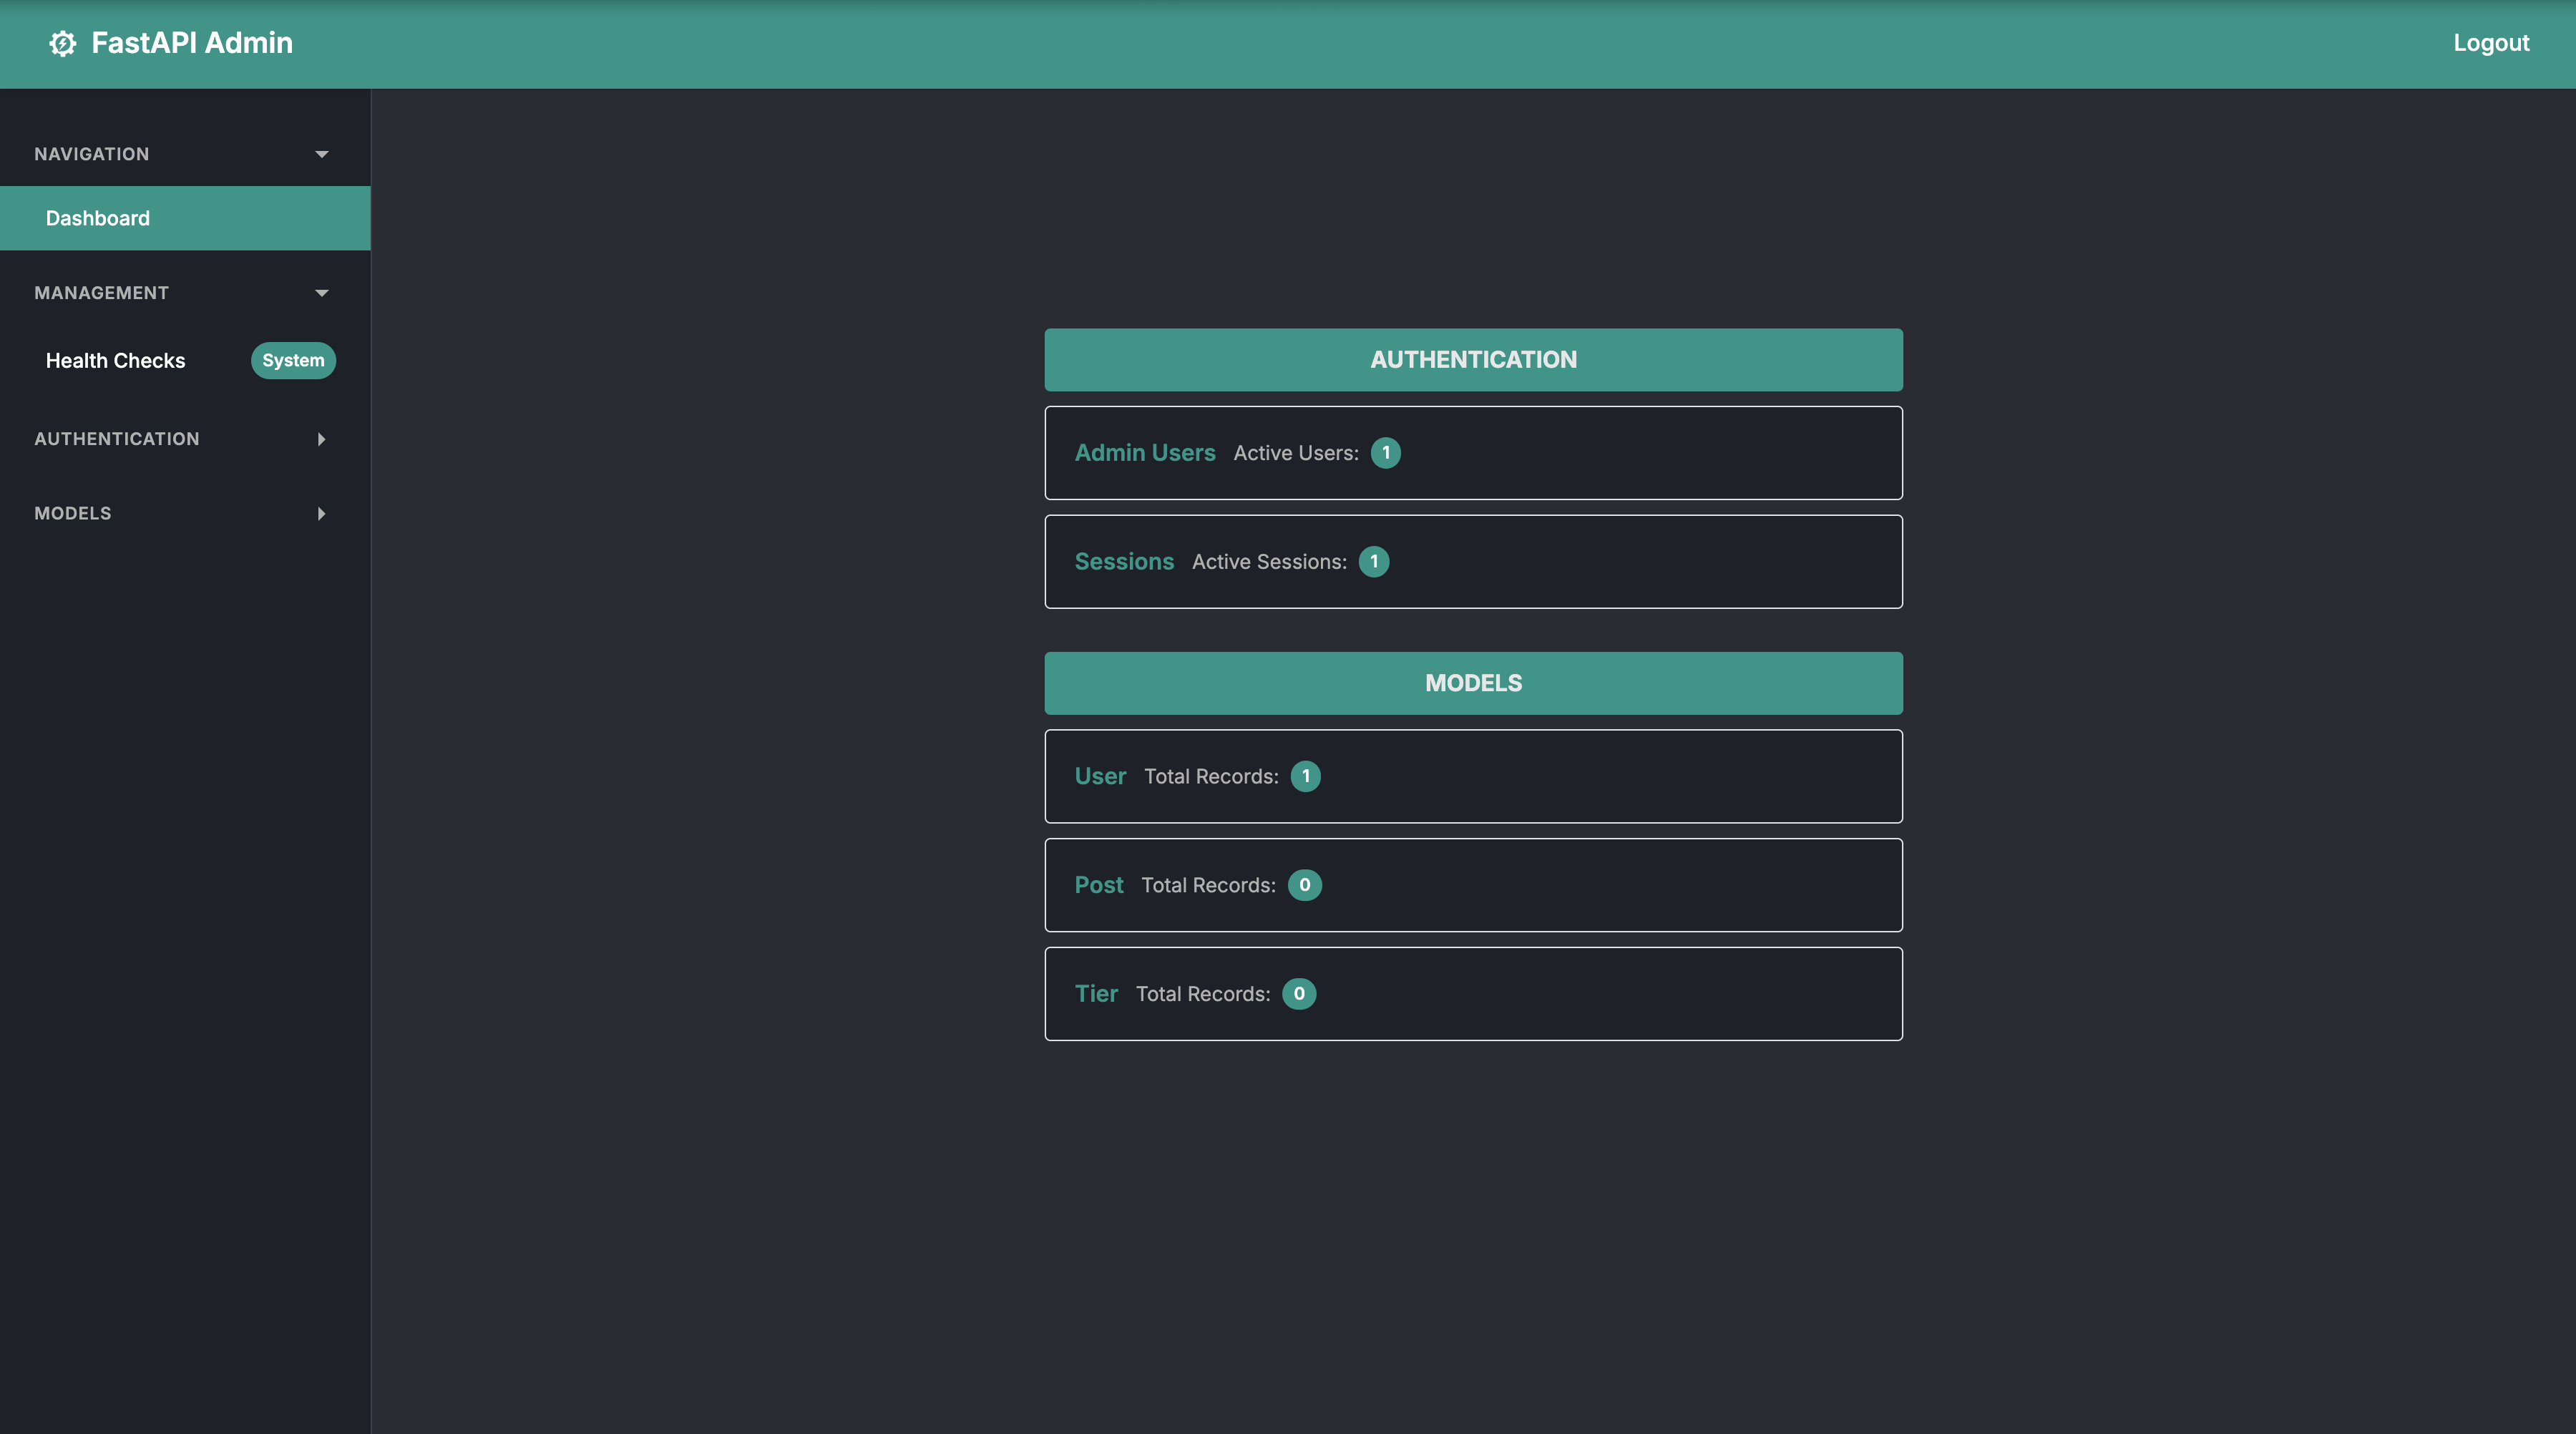This screenshot has height=1434, width=2576.
Task: Click 'Total Records:' label in the Tier card
Action: 1203,994
